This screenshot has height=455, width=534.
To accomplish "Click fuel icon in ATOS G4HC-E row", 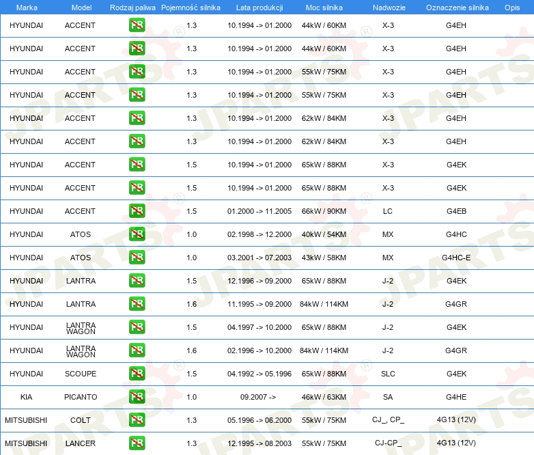I will point(137,258).
